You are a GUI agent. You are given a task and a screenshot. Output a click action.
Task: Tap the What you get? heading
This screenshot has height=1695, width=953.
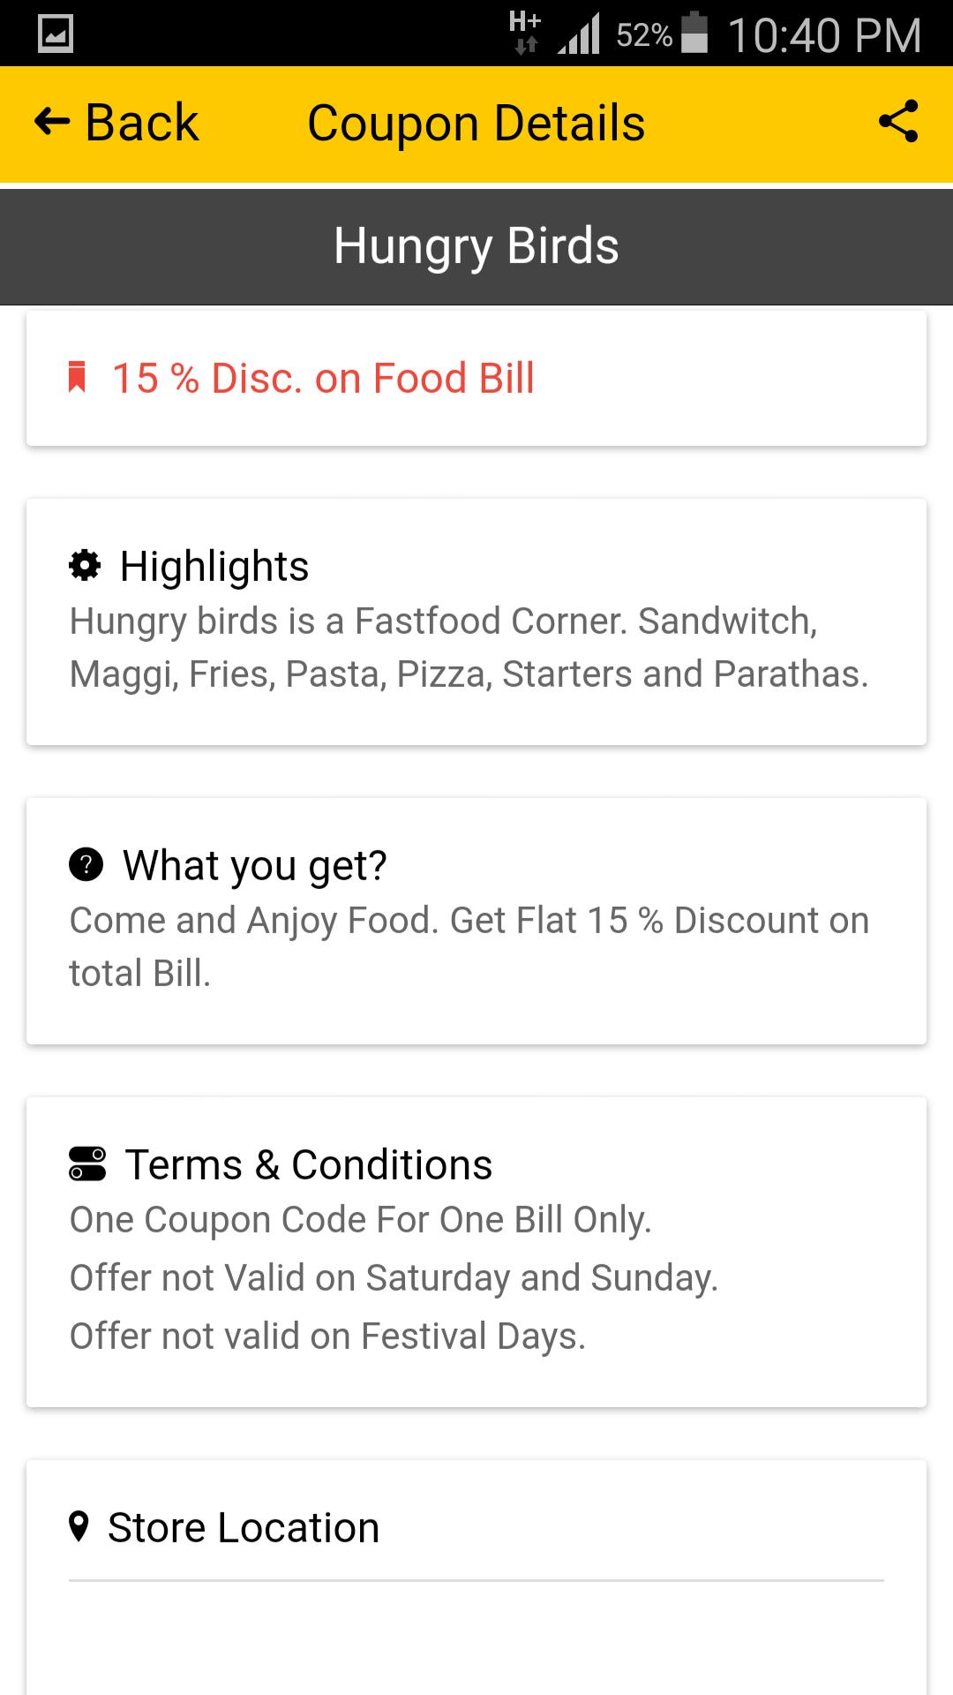point(254,865)
